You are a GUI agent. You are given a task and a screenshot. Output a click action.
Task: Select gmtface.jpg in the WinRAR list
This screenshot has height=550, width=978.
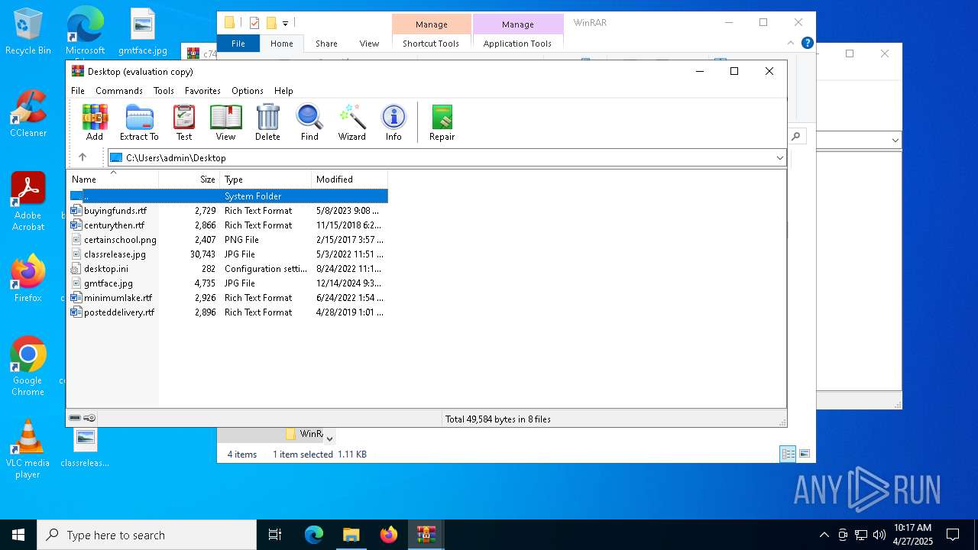click(x=228, y=283)
